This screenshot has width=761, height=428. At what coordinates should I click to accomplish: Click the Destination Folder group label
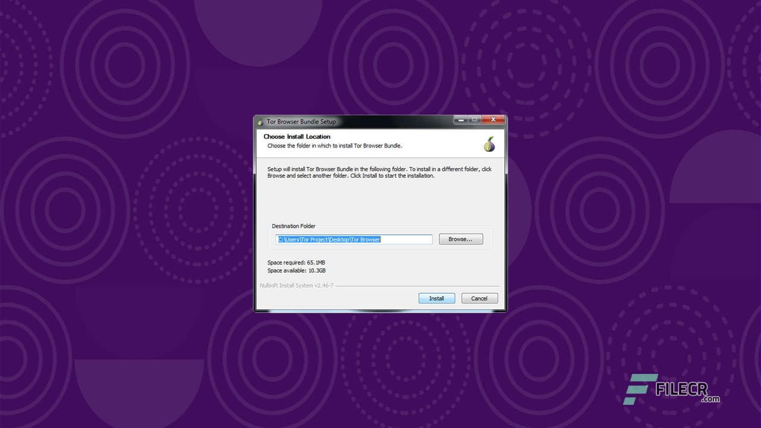[x=293, y=226]
